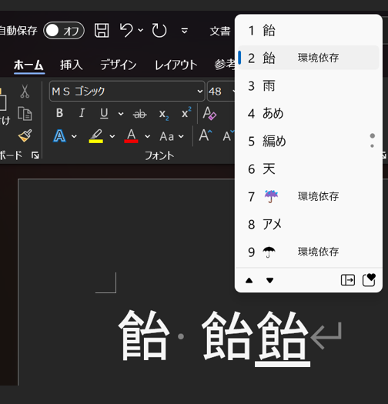Select the Format Painter brush icon
388x404 pixels.
click(x=25, y=135)
